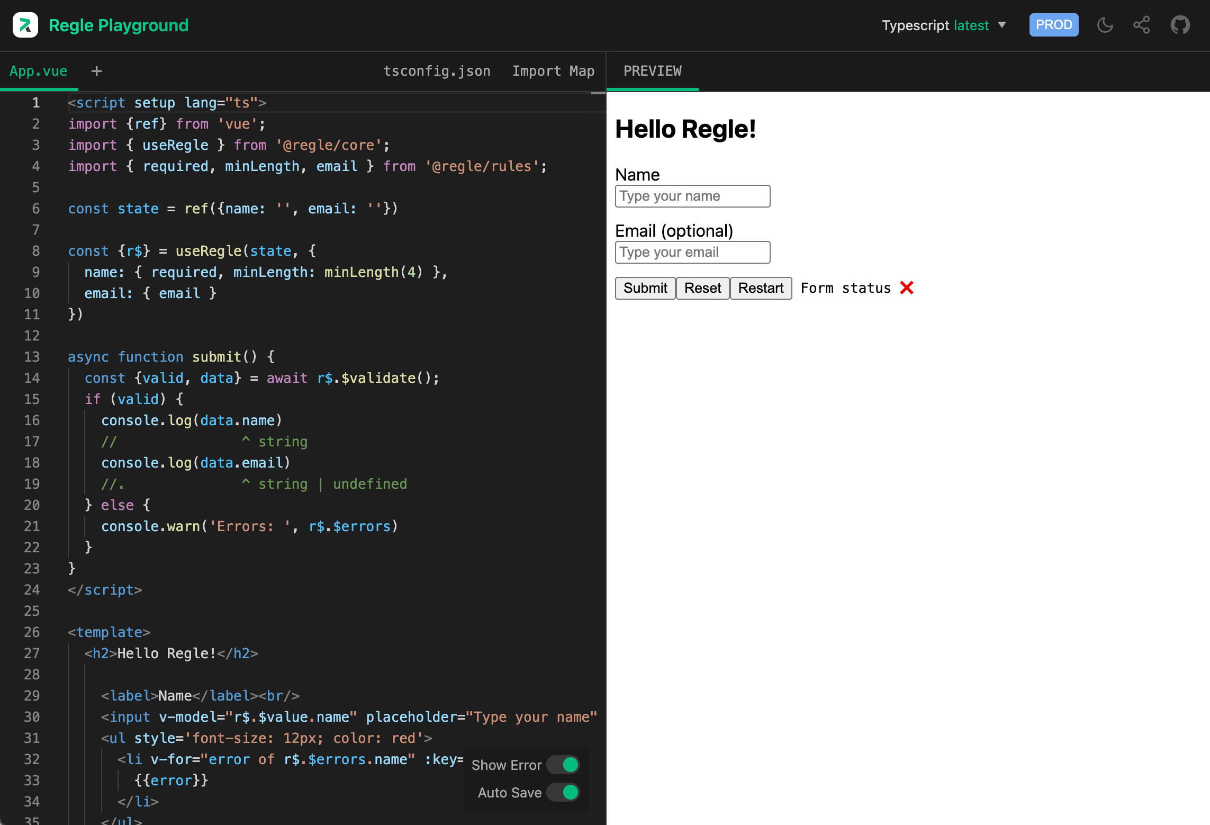Click "console.warn('Errors: '" on line 21

click(x=195, y=526)
